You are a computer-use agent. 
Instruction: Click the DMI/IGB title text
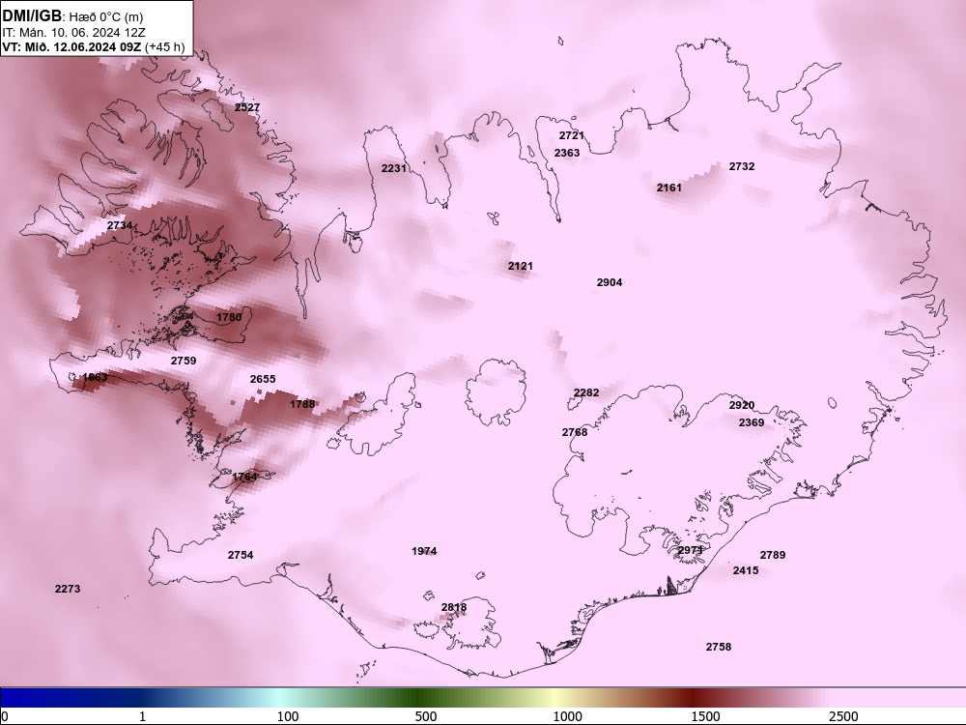point(32,15)
